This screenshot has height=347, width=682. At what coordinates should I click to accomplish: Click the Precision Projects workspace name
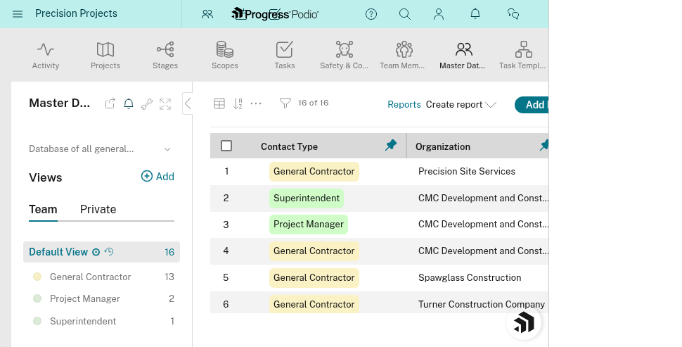(76, 13)
